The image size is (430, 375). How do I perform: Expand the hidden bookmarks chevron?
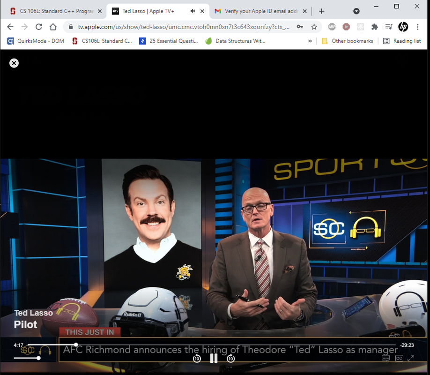[310, 41]
